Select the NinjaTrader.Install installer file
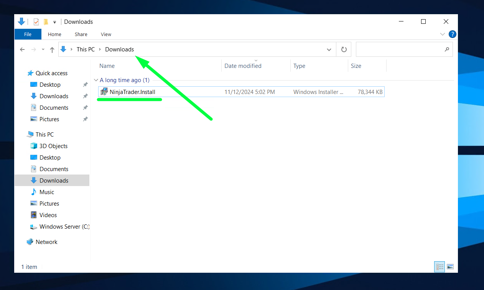Screen dimensions: 484x290 132,92
